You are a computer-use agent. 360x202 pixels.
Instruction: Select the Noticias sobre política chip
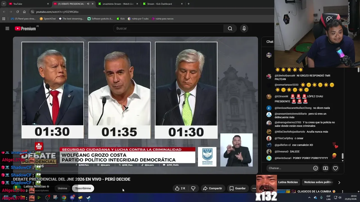coord(318,182)
